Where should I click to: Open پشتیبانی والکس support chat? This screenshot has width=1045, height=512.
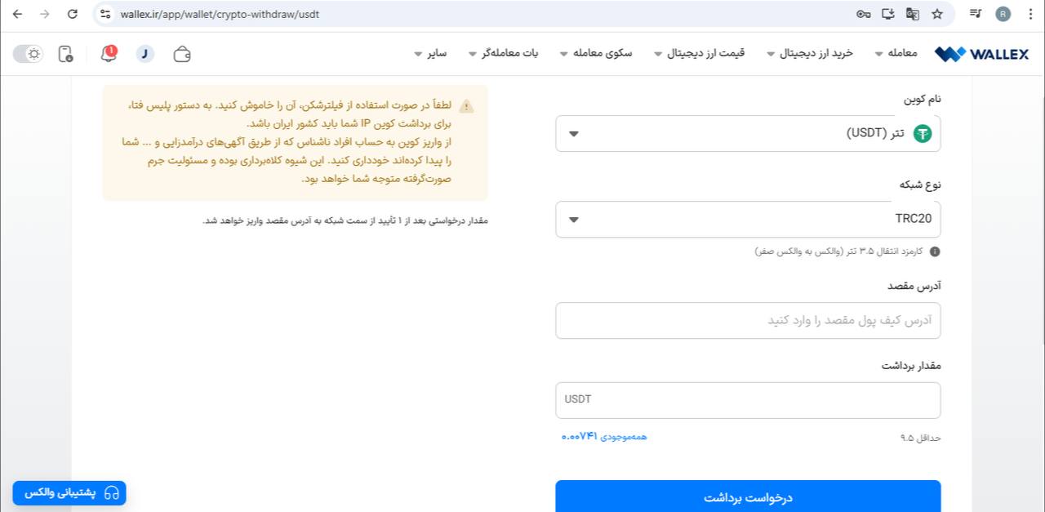(x=69, y=493)
